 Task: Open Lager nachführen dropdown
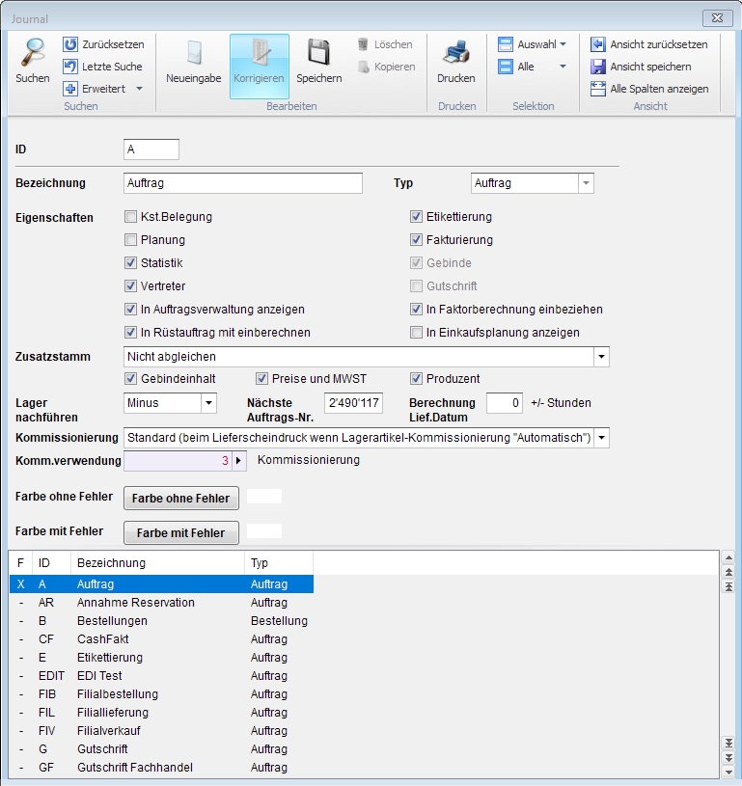pyautogui.click(x=208, y=402)
